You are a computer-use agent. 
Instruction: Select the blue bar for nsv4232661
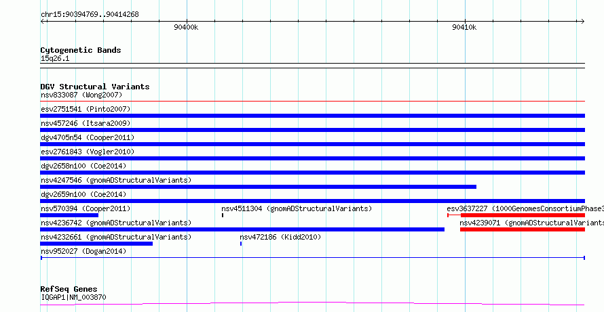pos(96,244)
